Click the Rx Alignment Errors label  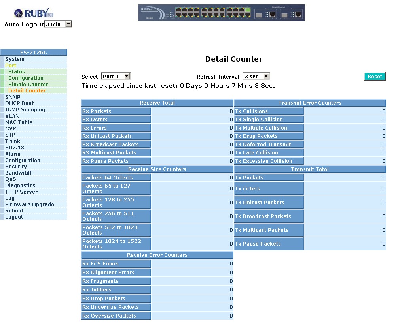pyautogui.click(x=116, y=272)
